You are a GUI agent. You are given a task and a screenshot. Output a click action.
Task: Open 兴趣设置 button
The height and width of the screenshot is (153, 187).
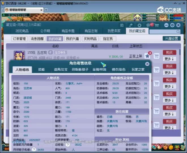click(171, 39)
